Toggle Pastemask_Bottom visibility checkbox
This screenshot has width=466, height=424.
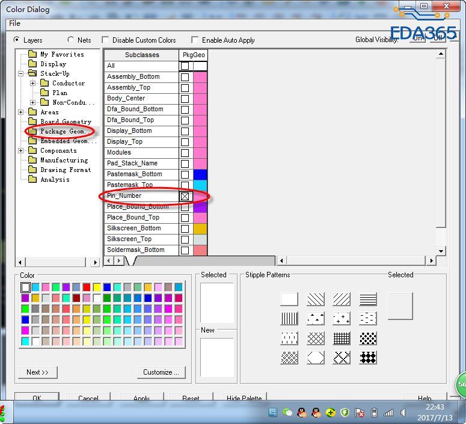tap(185, 174)
